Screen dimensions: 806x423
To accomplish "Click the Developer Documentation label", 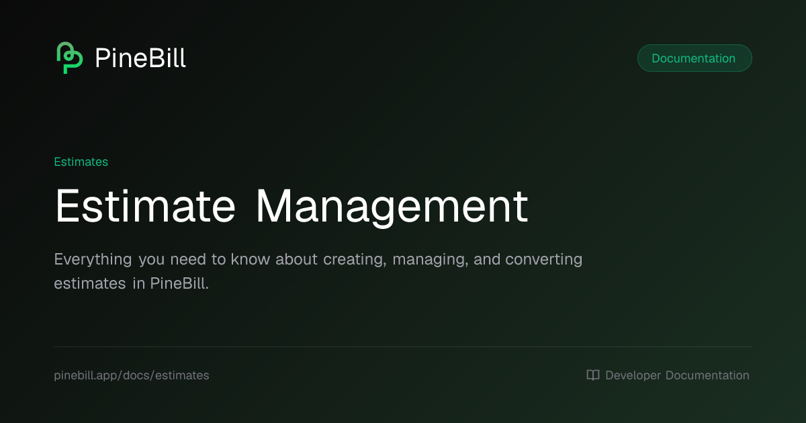I will 677,375.
